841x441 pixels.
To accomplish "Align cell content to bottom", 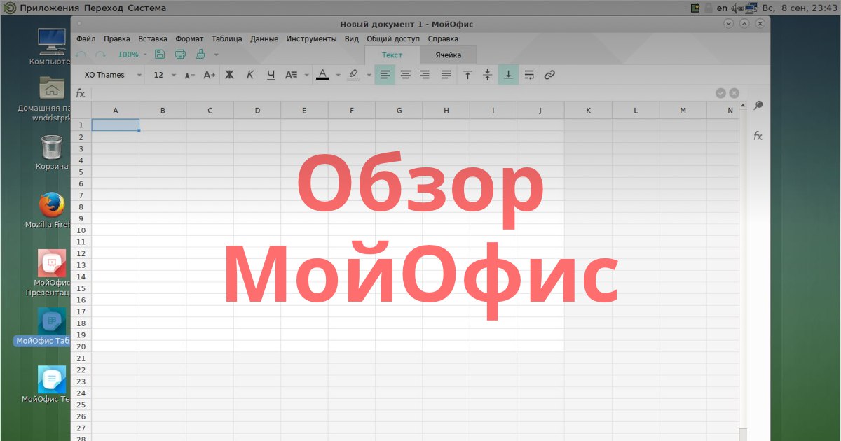I will [508, 75].
